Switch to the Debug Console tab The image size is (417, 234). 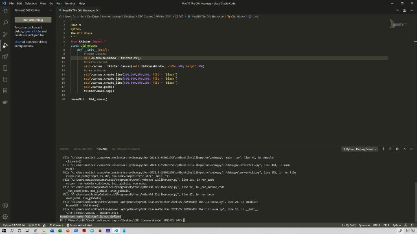(x=83, y=149)
